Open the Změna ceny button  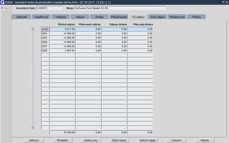click(x=91, y=140)
